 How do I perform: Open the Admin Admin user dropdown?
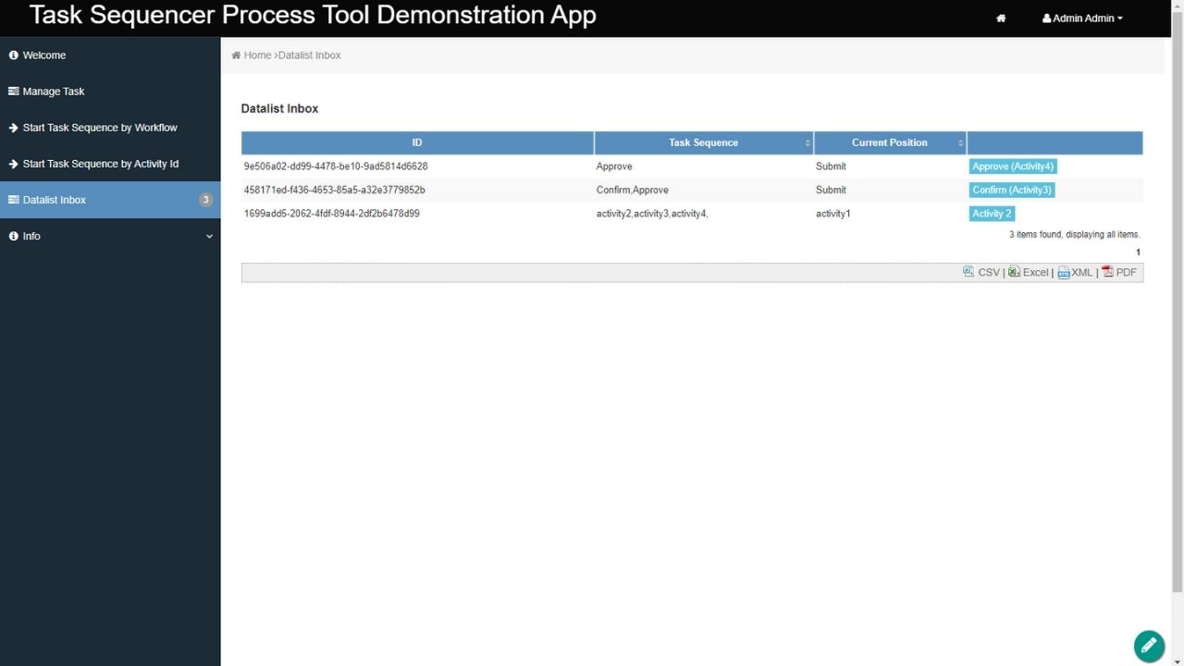click(1082, 18)
